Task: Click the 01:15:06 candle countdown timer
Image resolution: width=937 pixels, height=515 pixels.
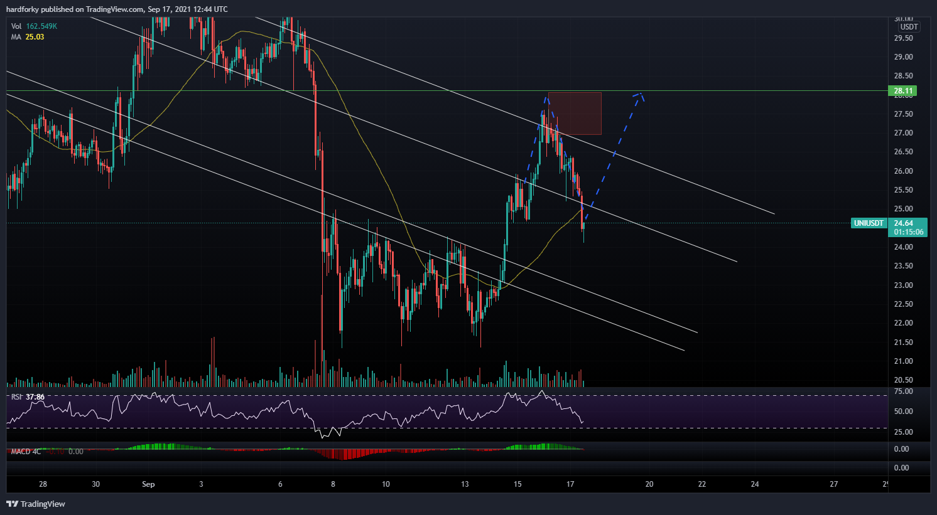Action: [909, 232]
